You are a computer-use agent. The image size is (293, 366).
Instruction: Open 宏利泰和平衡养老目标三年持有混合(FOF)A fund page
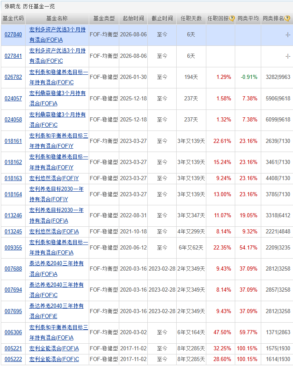[x=59, y=333]
